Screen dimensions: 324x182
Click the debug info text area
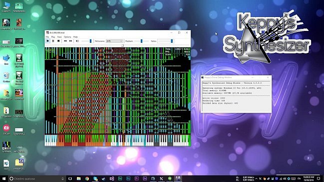[x=236, y=96]
